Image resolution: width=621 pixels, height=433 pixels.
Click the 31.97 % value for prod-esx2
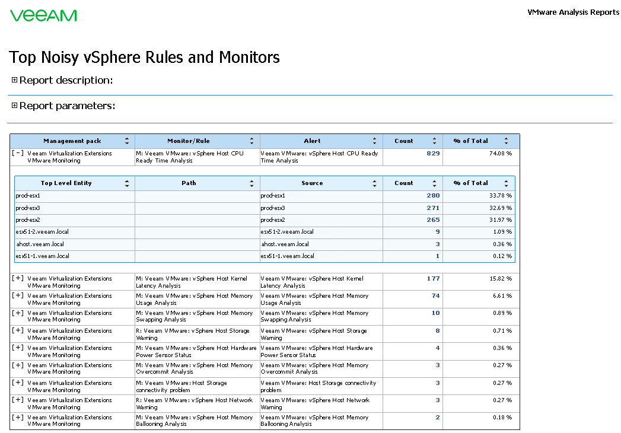(501, 220)
